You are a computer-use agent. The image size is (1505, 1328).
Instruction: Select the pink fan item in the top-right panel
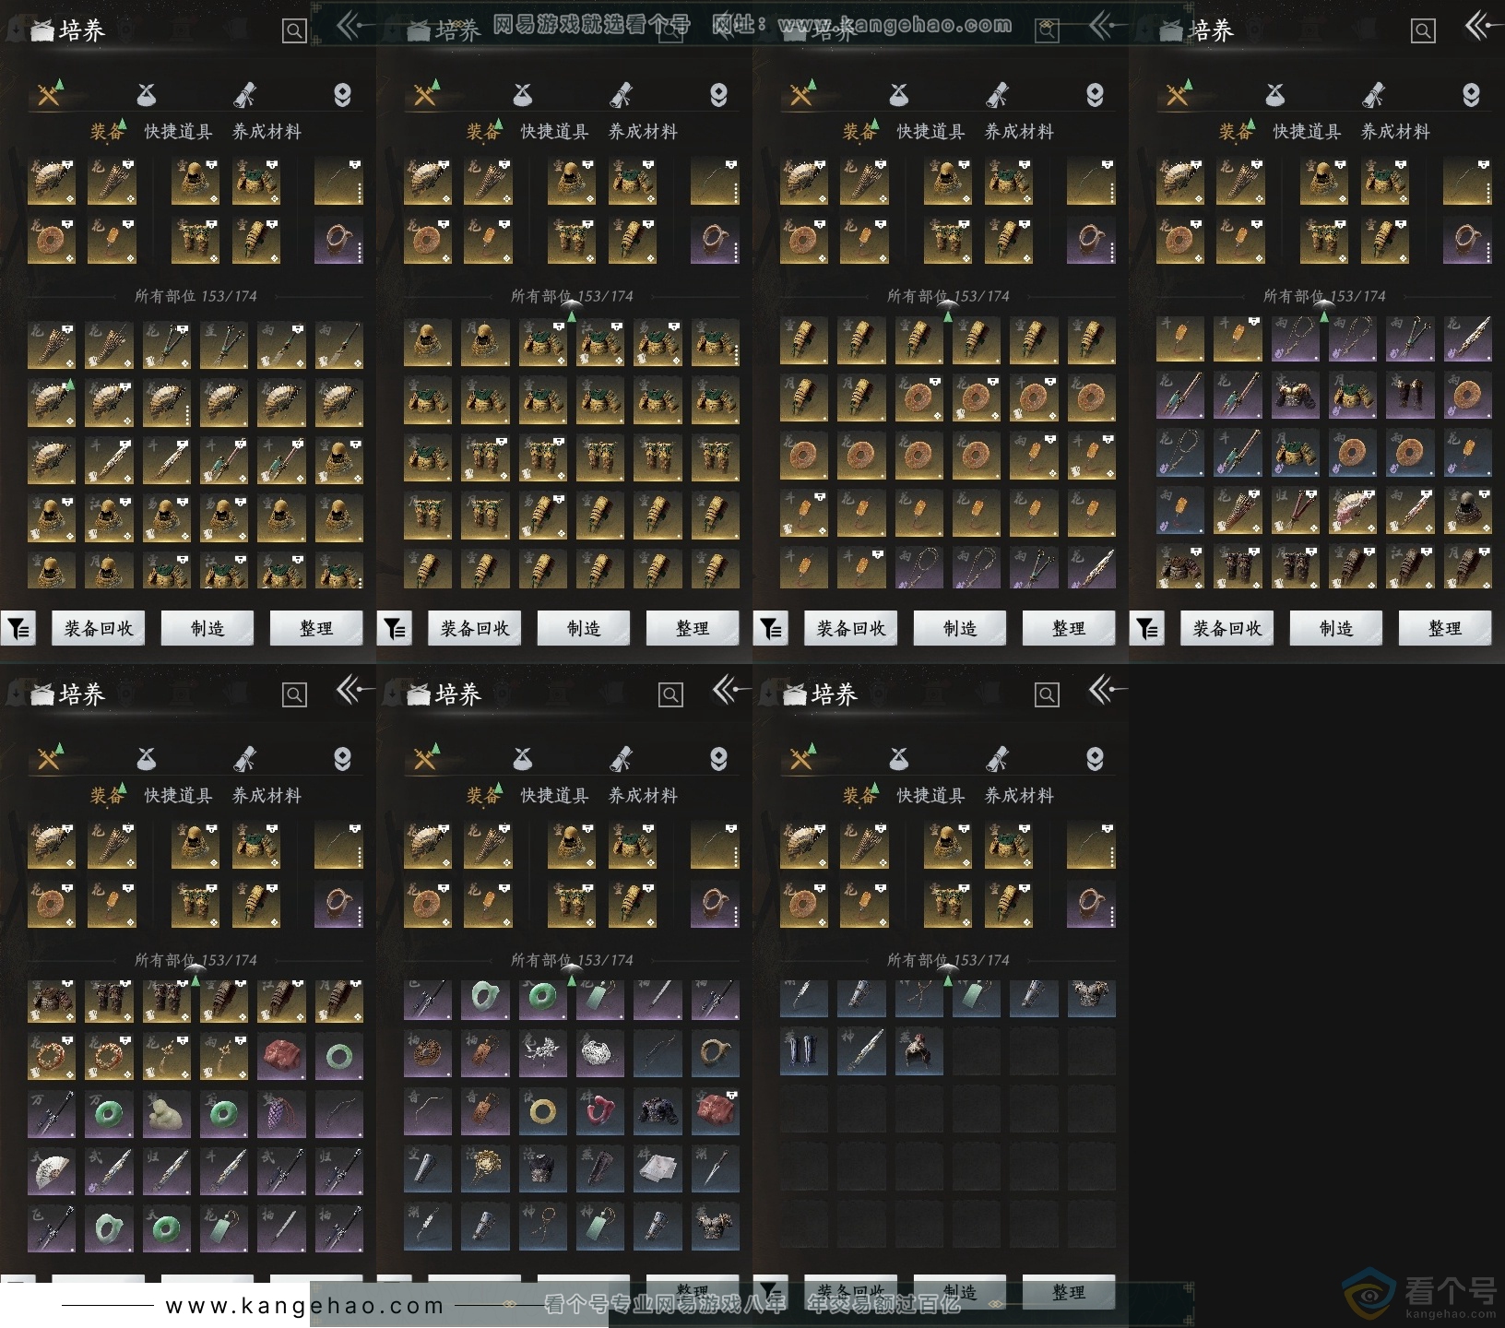coord(1352,511)
